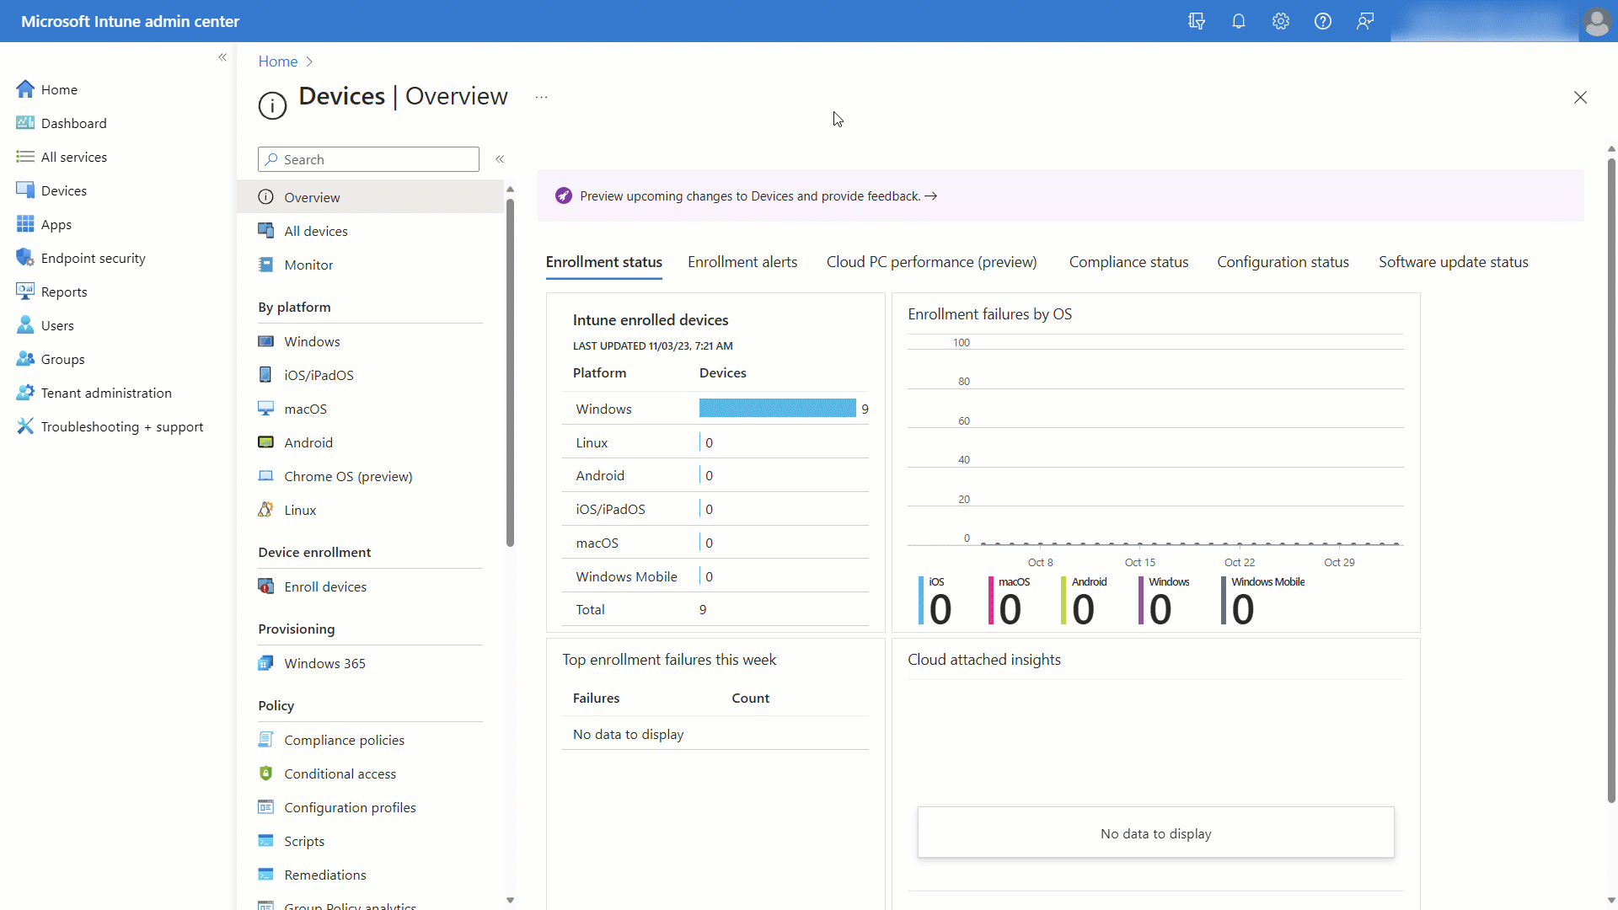Screen dimensions: 1618x910
Task: Focus the Devices menu search box
Action: [368, 159]
